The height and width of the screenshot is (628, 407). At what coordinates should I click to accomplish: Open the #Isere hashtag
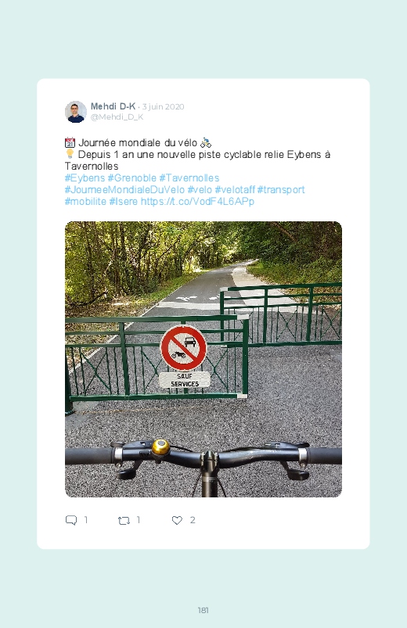coord(124,201)
